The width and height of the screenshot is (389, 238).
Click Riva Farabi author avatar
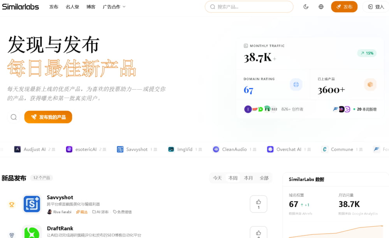coord(49,212)
